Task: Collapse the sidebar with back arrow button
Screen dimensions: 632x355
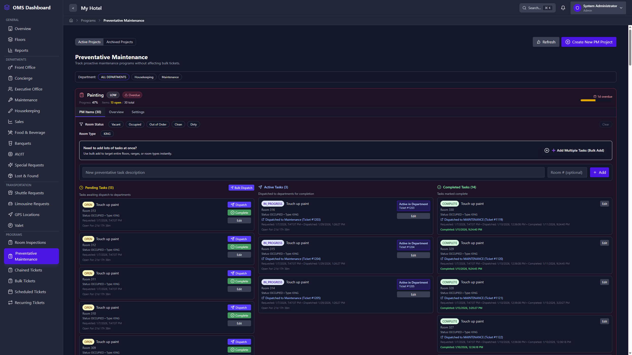Action: (x=73, y=8)
